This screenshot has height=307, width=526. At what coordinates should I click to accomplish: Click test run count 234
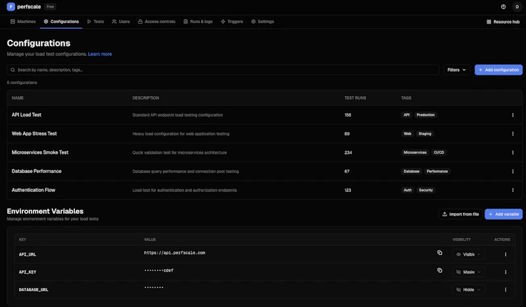tap(348, 153)
